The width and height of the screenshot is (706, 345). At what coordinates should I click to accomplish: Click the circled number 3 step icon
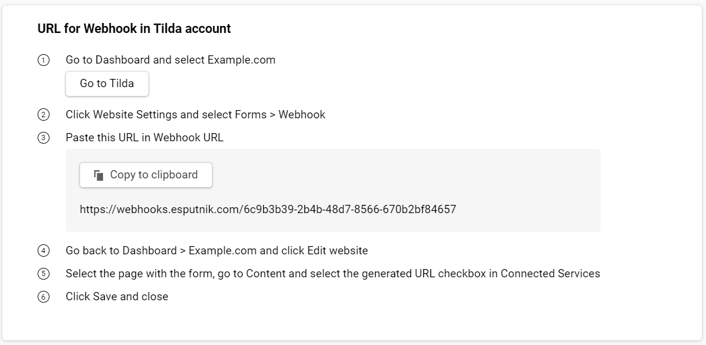(43, 138)
